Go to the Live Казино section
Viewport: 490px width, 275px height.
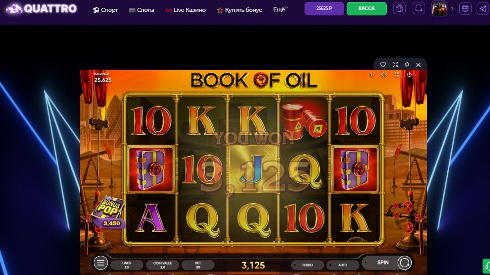click(185, 10)
